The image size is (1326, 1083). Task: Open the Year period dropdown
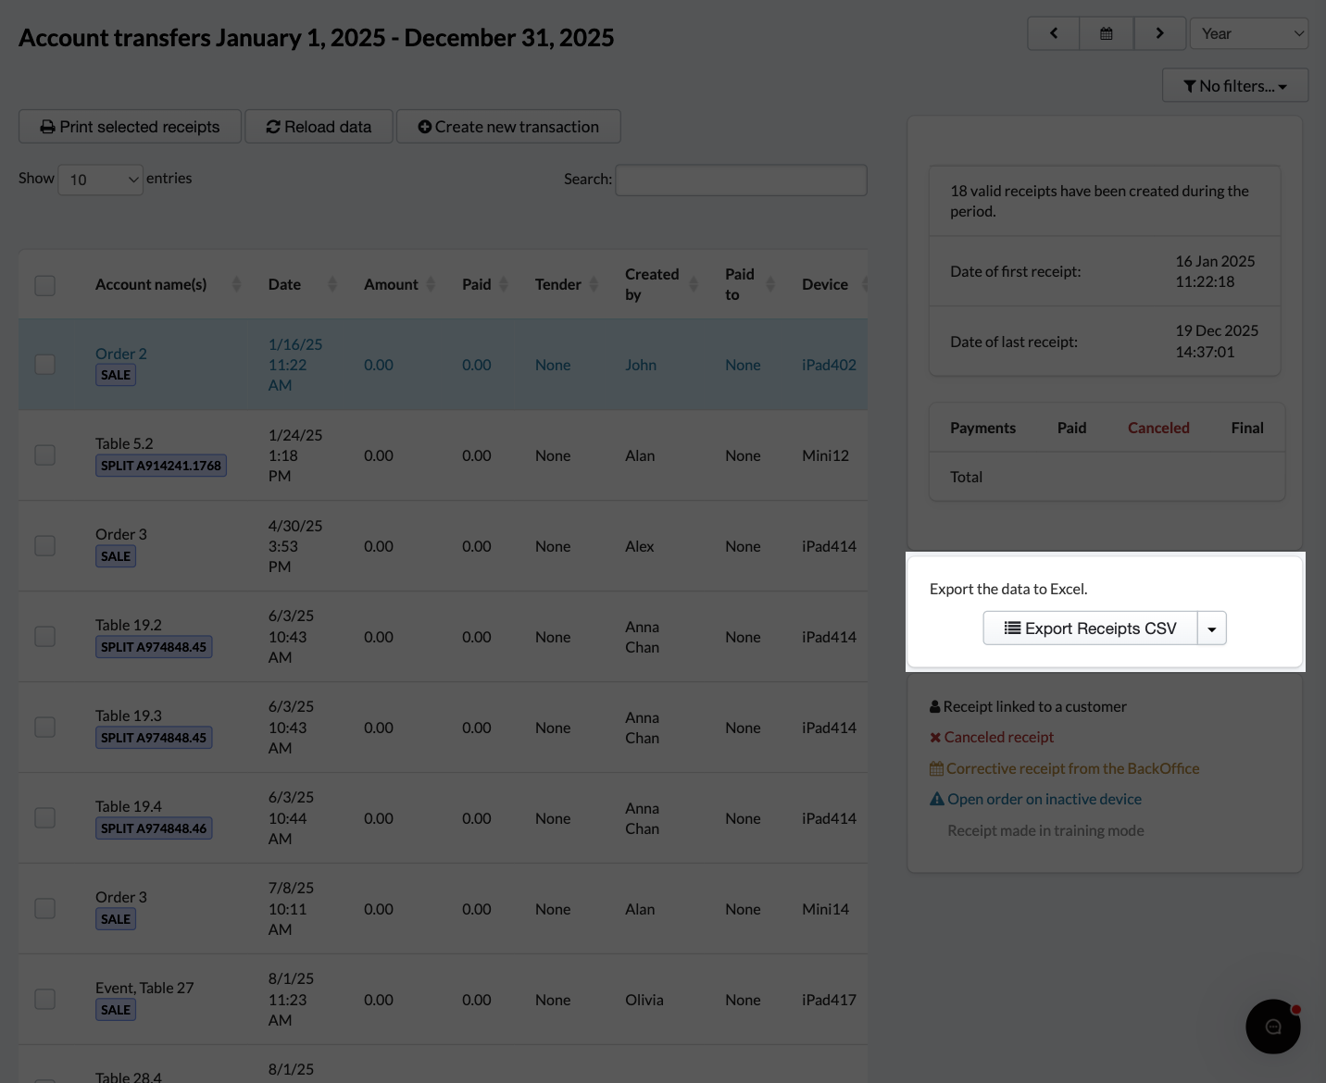coord(1249,33)
